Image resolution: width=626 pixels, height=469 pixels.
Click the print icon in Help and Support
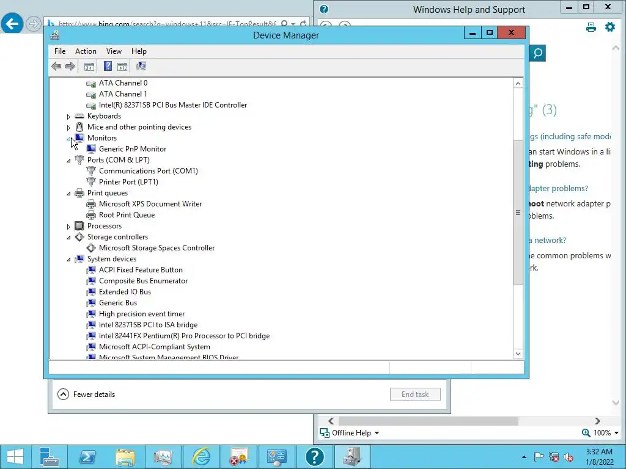click(x=591, y=27)
